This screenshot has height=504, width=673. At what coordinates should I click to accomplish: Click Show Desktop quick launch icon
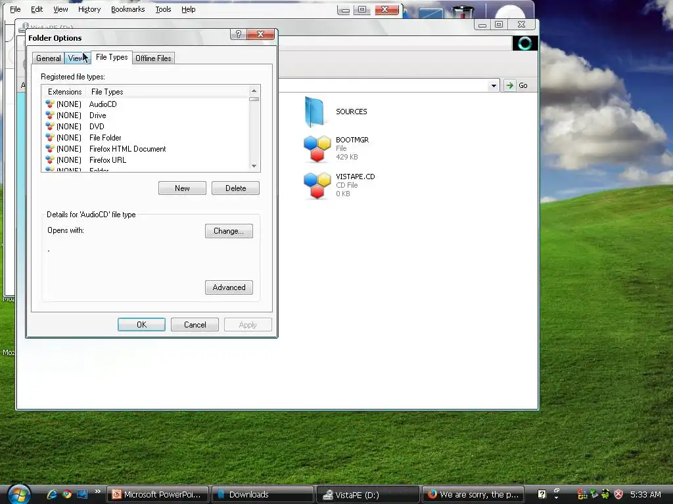pos(82,494)
